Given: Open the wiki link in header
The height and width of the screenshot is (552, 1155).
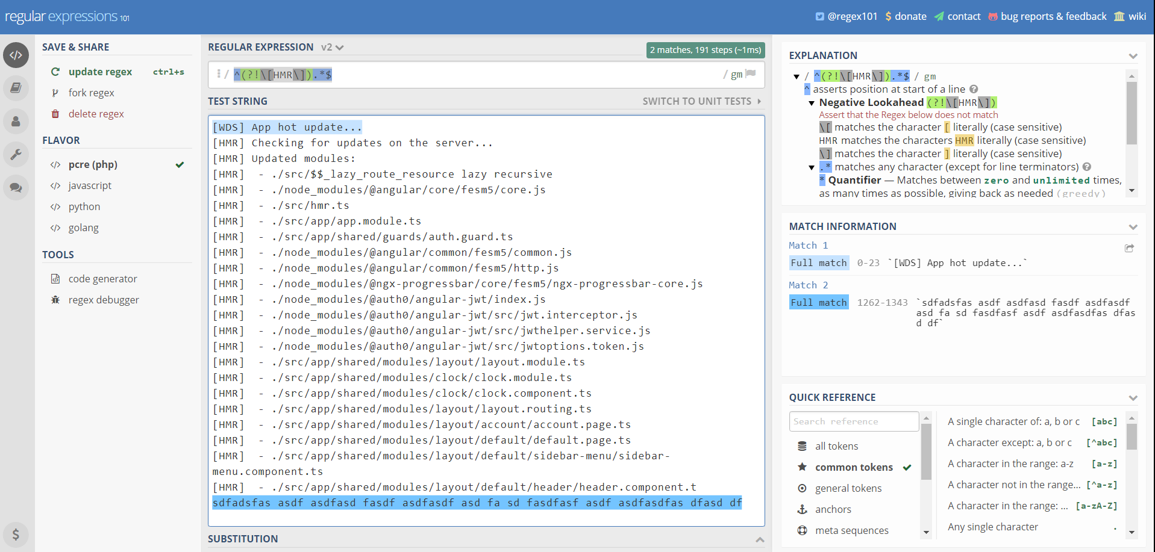Looking at the screenshot, I should [x=1137, y=16].
